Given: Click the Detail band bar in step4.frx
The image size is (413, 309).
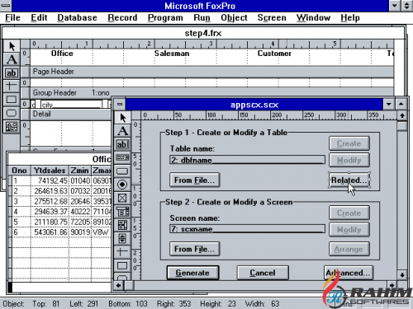Looking at the screenshot, I should (x=70, y=114).
